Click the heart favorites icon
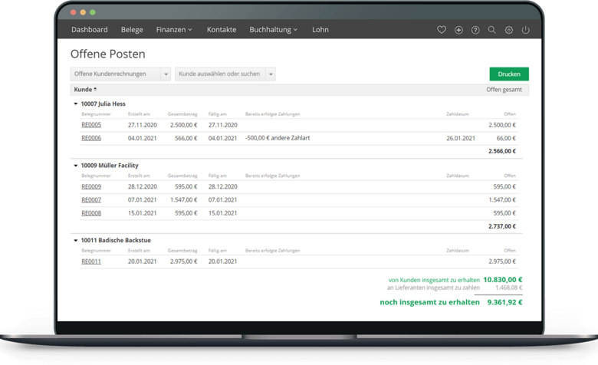598x365 pixels. pyautogui.click(x=442, y=30)
